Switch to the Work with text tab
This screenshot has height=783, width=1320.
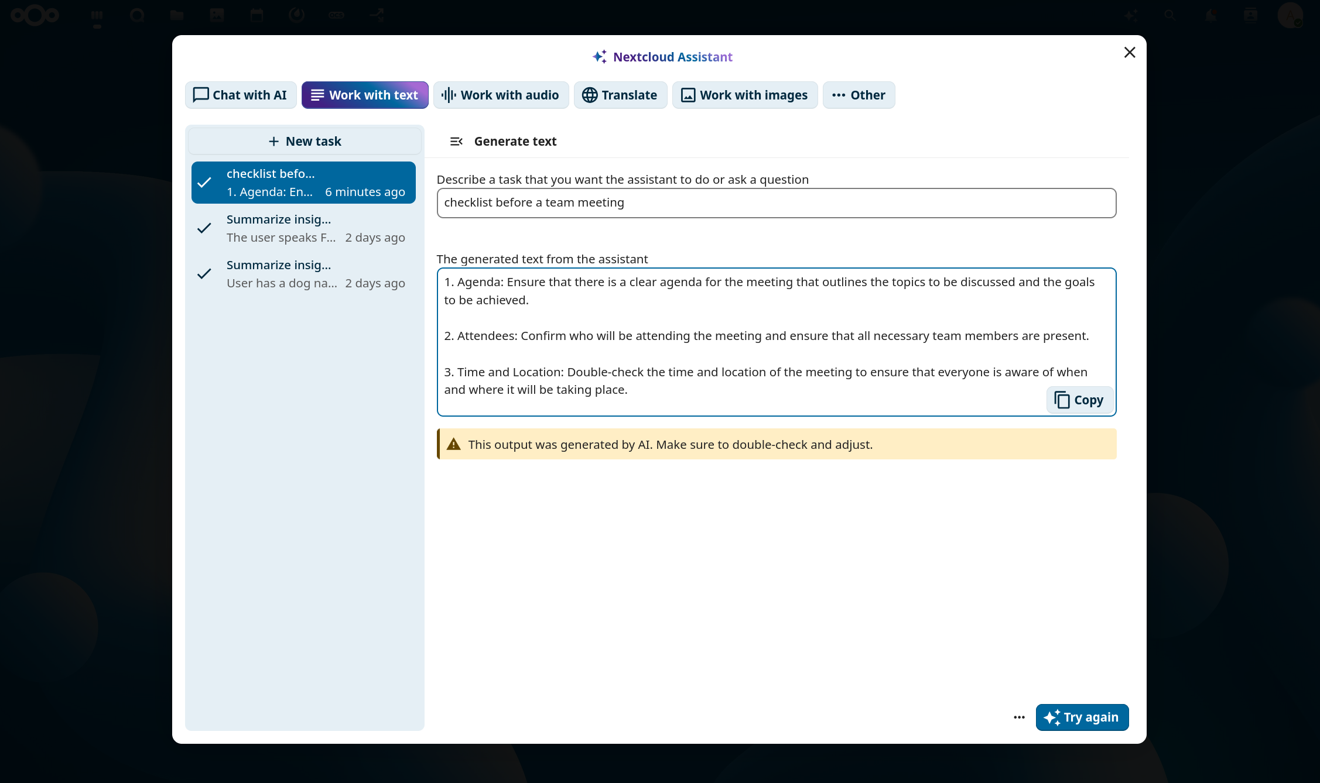click(x=365, y=95)
